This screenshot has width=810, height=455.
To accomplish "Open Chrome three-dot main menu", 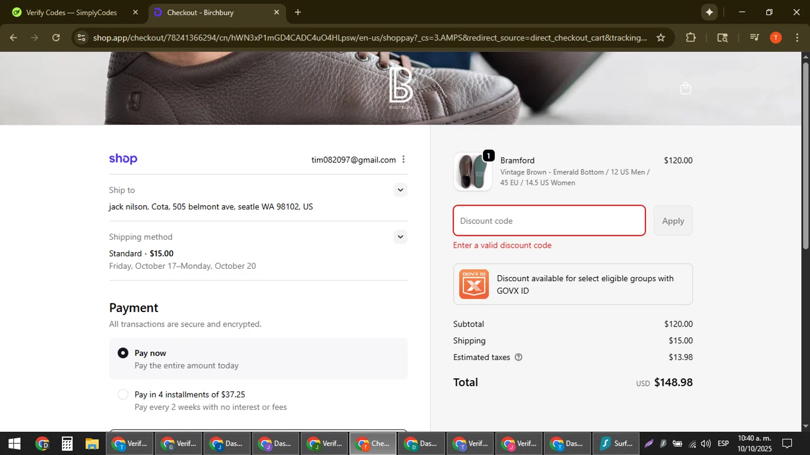I will click(x=797, y=38).
